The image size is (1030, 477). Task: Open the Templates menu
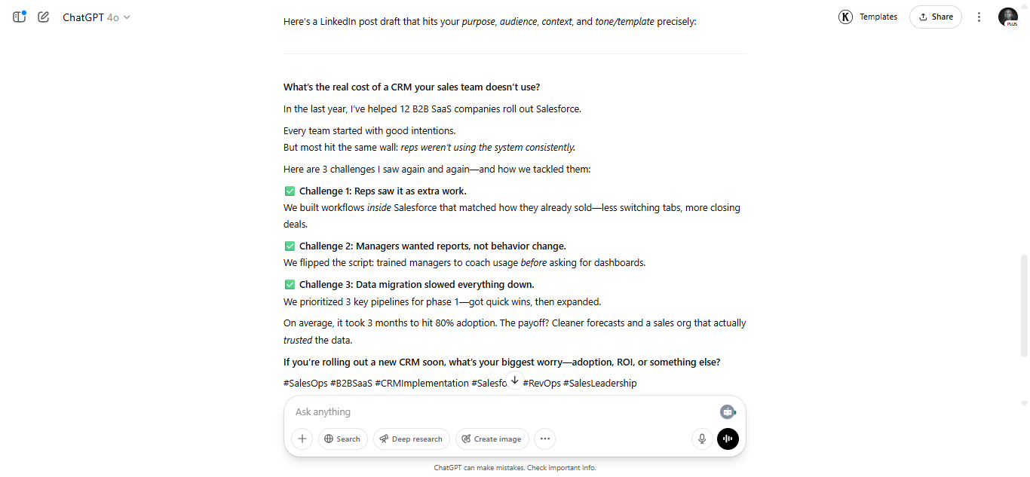pyautogui.click(x=878, y=17)
